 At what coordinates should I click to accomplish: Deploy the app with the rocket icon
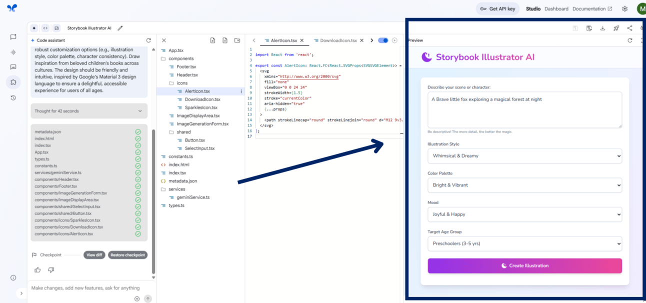[x=616, y=28]
